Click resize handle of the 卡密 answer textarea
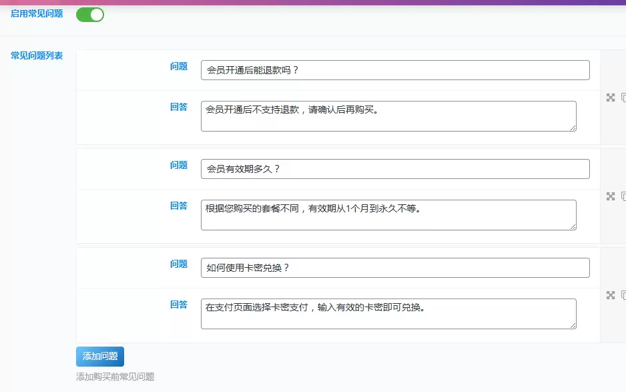The image size is (626, 392). pos(573,326)
